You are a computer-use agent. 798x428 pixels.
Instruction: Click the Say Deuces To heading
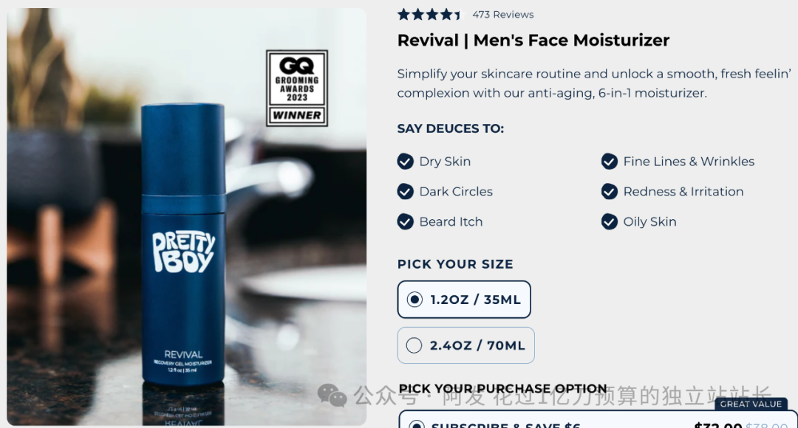point(451,128)
